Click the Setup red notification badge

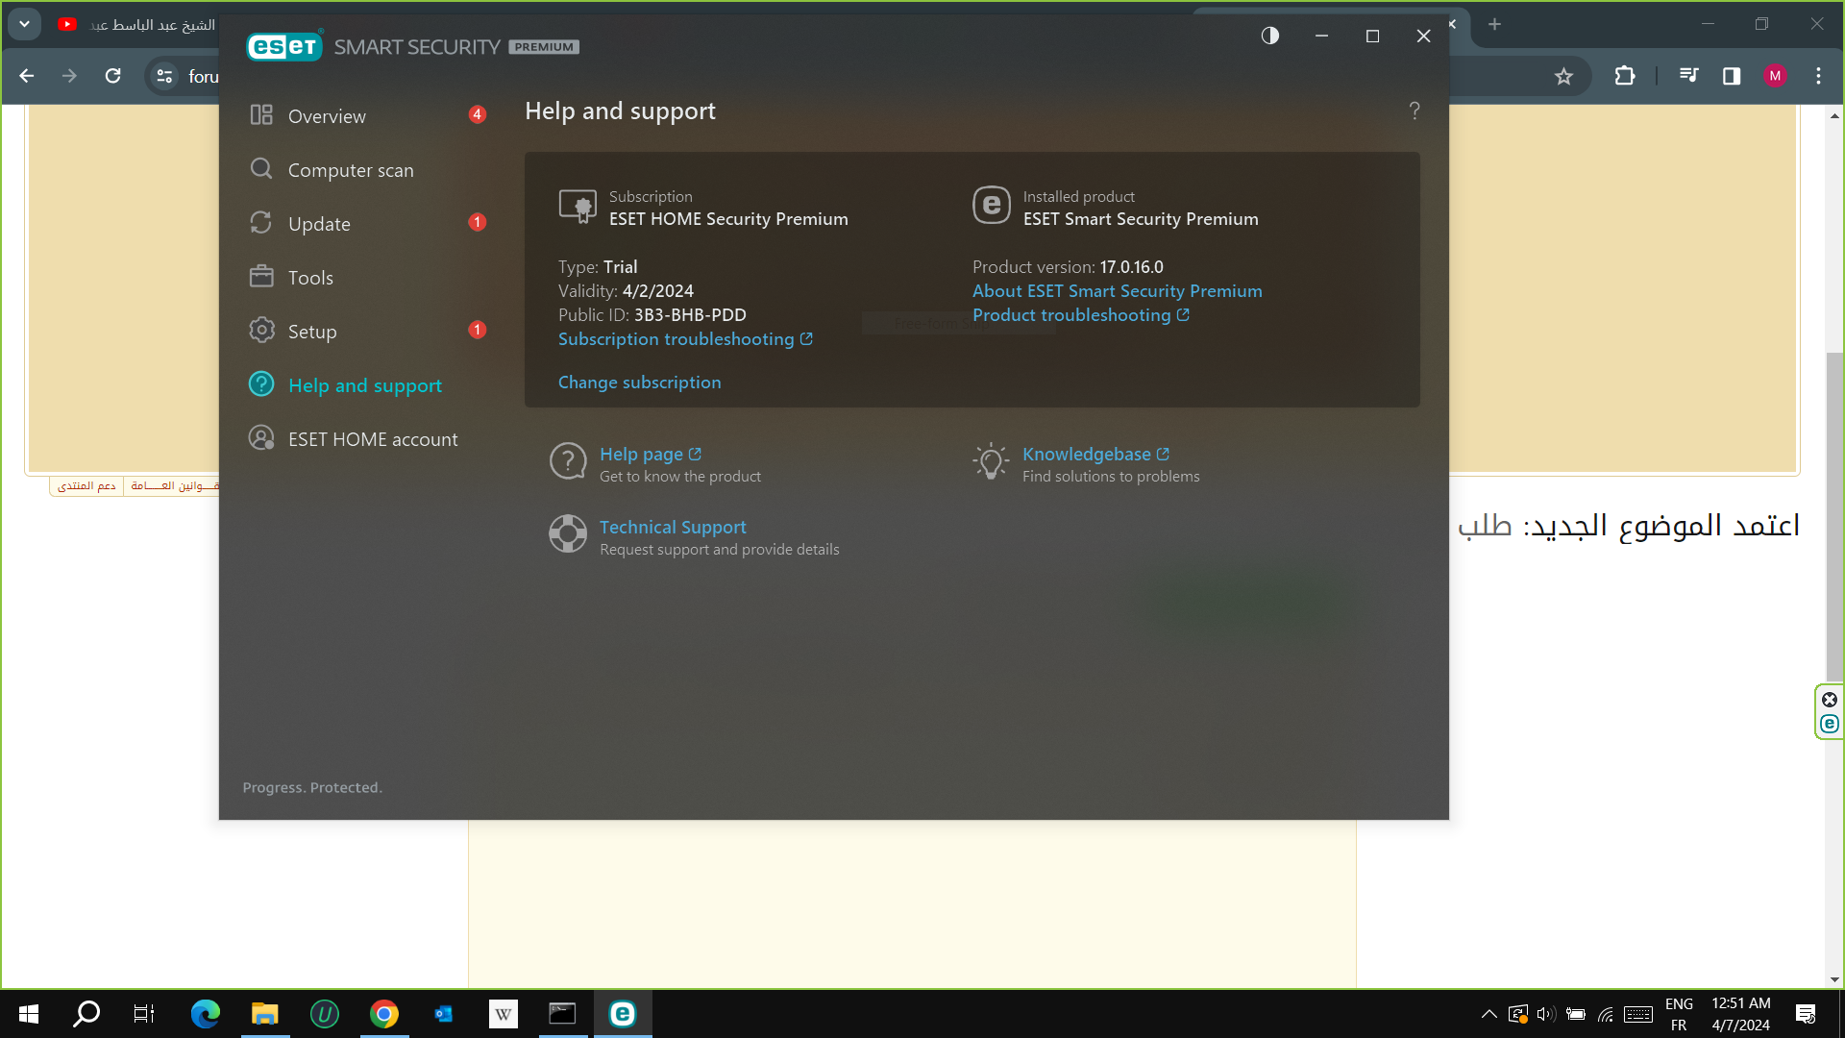477,330
